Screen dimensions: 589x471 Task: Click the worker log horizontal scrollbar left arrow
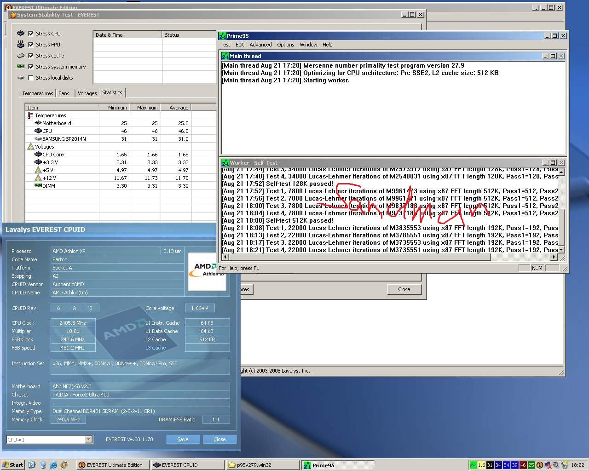coord(225,257)
